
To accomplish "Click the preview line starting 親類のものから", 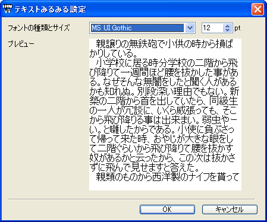I will point(167,177).
